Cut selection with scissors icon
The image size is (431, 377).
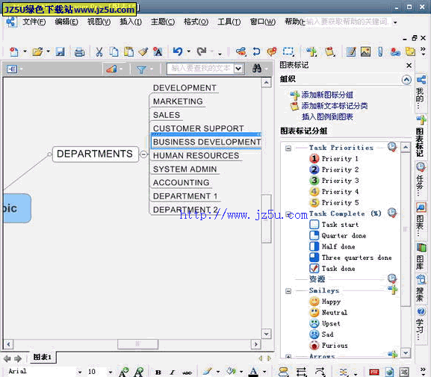click(99, 52)
